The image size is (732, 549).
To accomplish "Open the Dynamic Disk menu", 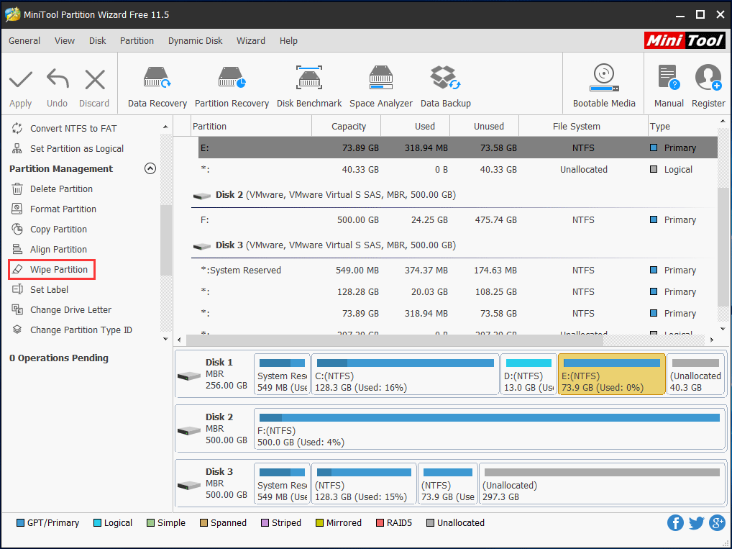I will pyautogui.click(x=195, y=41).
